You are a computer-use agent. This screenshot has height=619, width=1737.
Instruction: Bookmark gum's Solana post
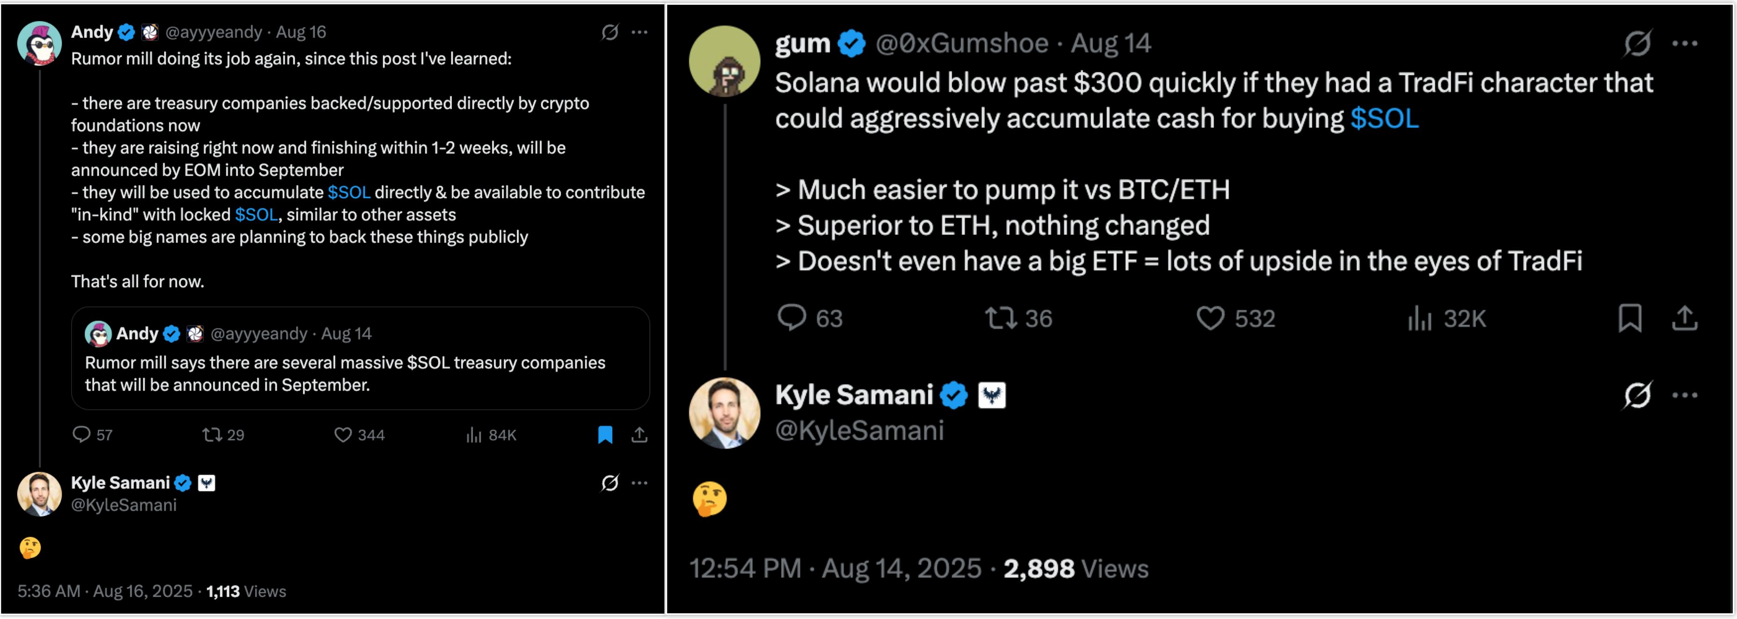[1630, 318]
